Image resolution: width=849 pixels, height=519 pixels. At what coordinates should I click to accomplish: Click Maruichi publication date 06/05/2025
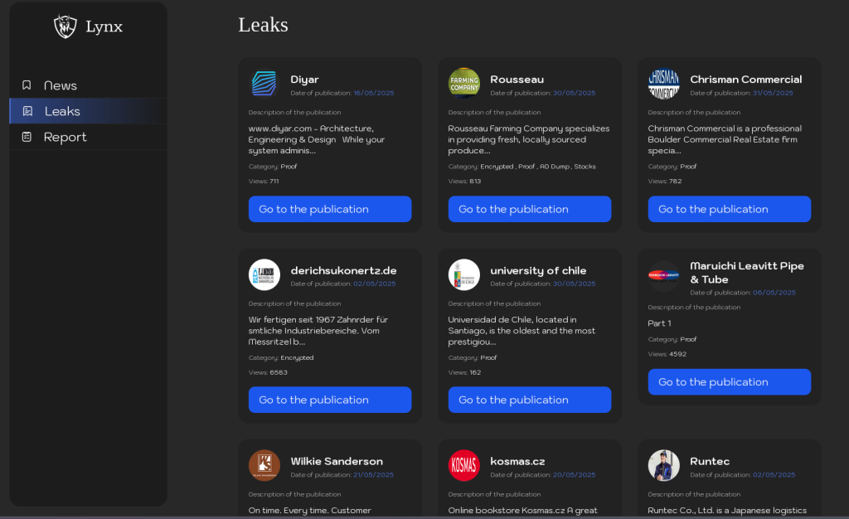(774, 293)
